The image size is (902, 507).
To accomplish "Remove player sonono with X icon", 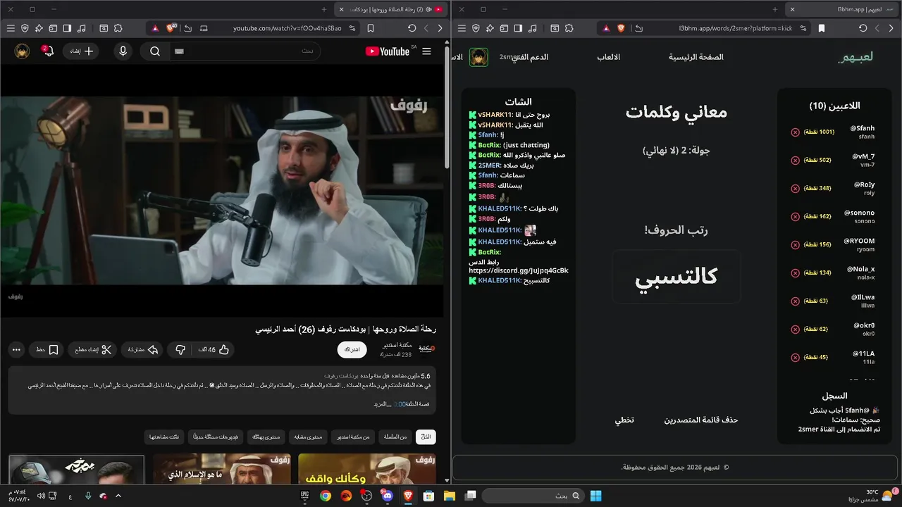I will [796, 216].
